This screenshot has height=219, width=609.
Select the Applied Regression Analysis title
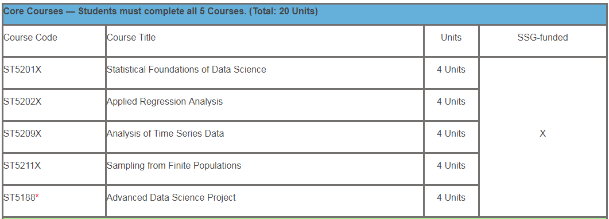tap(165, 102)
